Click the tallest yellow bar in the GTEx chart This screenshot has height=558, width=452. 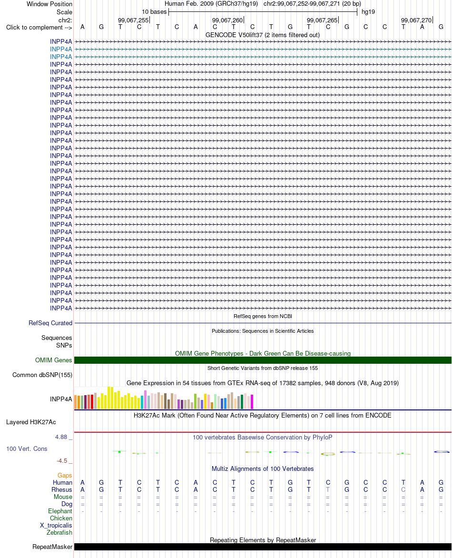click(109, 398)
